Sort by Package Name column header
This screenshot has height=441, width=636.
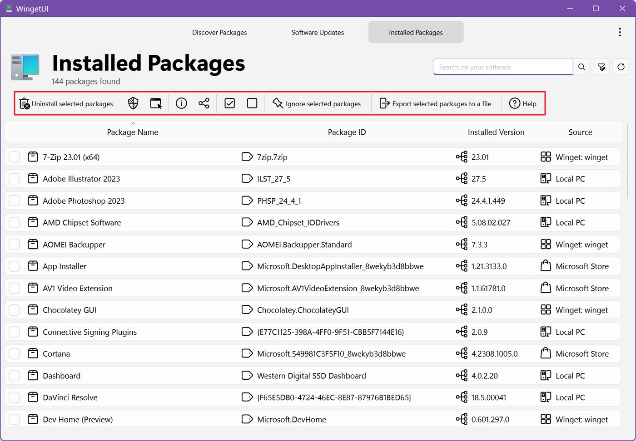[x=133, y=132]
